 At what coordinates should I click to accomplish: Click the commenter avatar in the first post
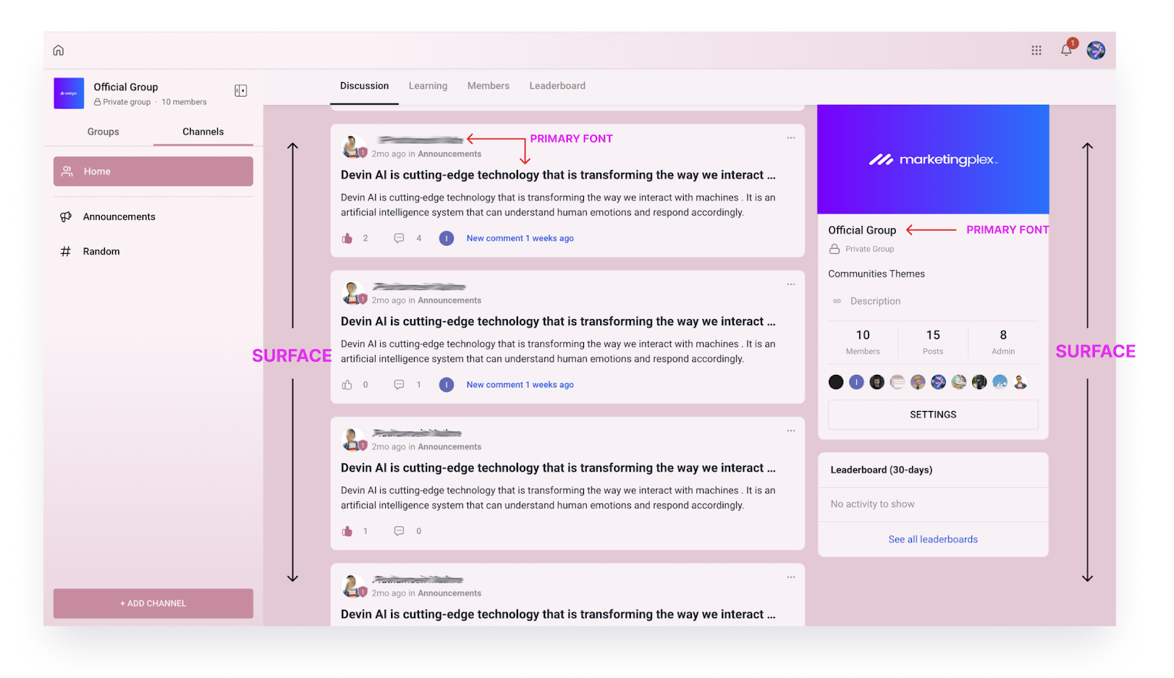click(x=446, y=238)
